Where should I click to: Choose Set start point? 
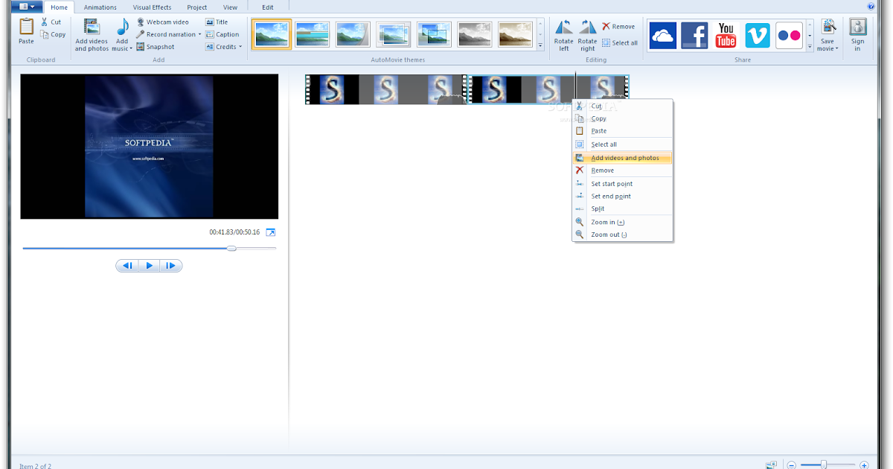pyautogui.click(x=623, y=184)
